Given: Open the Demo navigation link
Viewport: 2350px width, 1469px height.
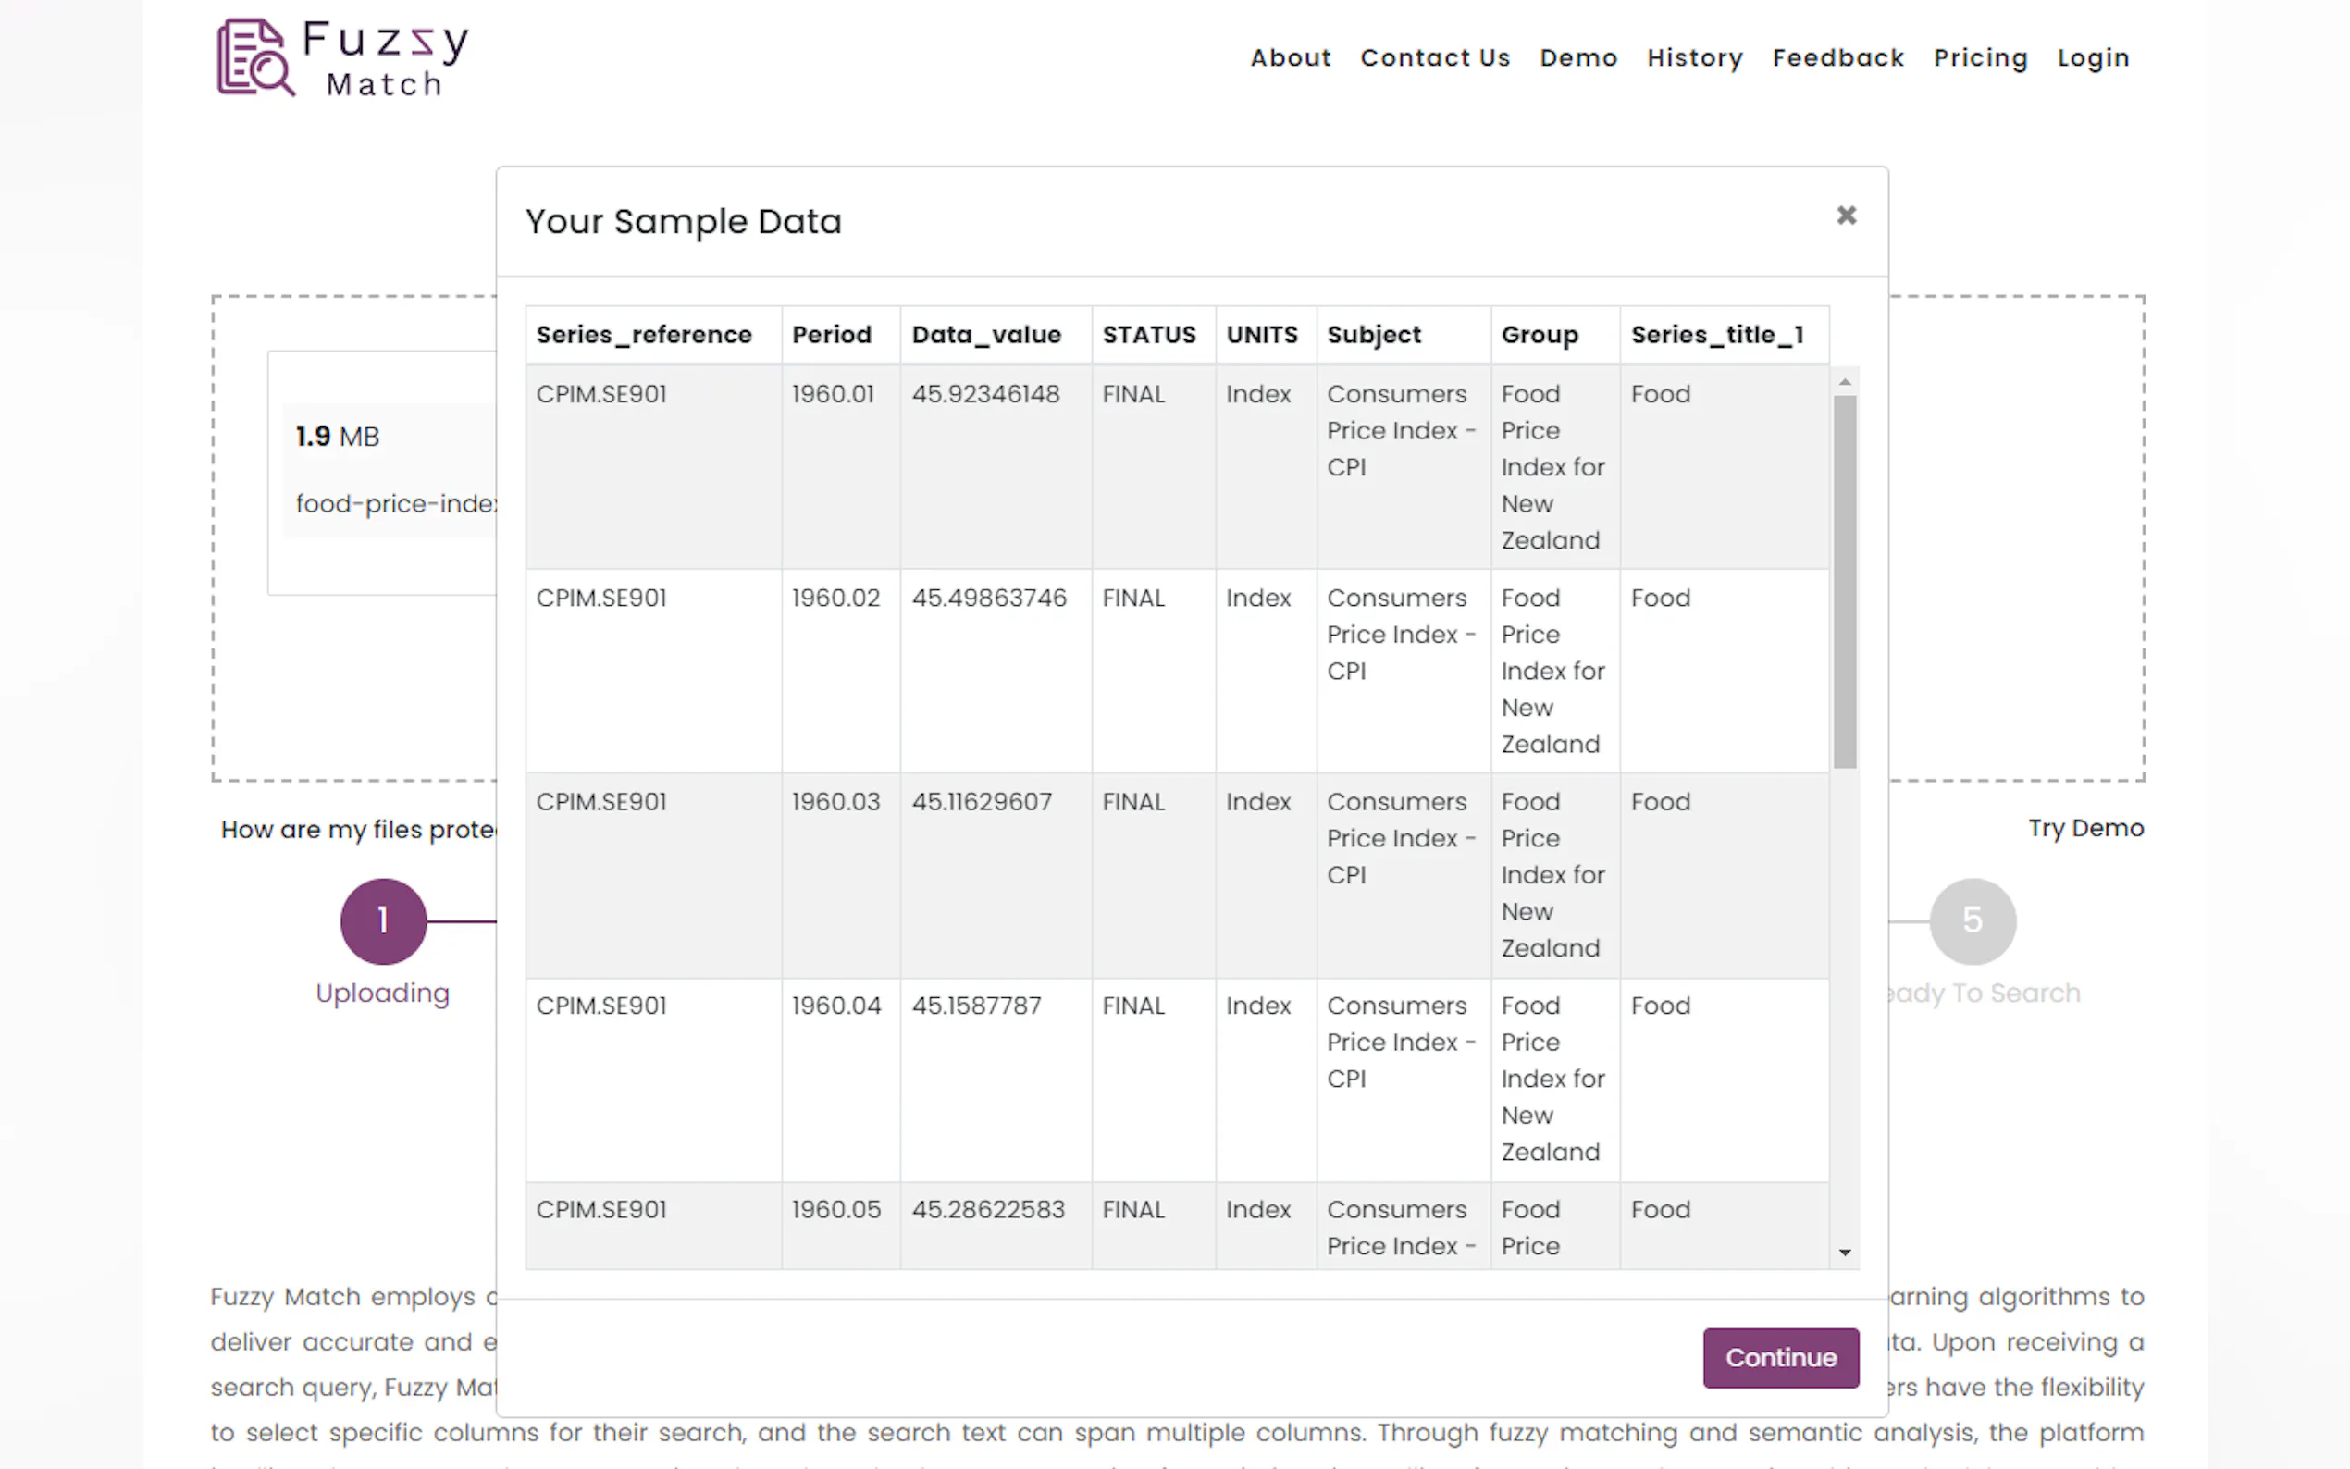Looking at the screenshot, I should click(1577, 58).
